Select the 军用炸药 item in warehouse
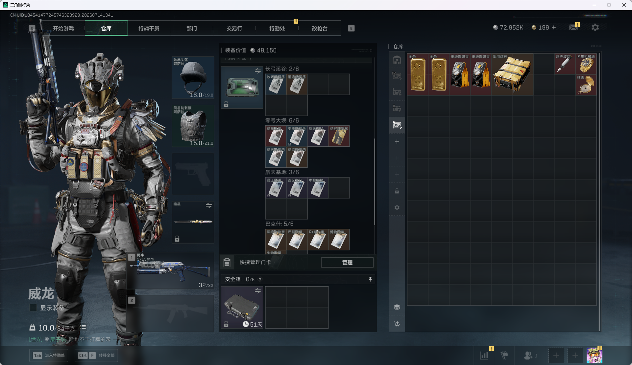The height and width of the screenshot is (365, 632). click(512, 75)
